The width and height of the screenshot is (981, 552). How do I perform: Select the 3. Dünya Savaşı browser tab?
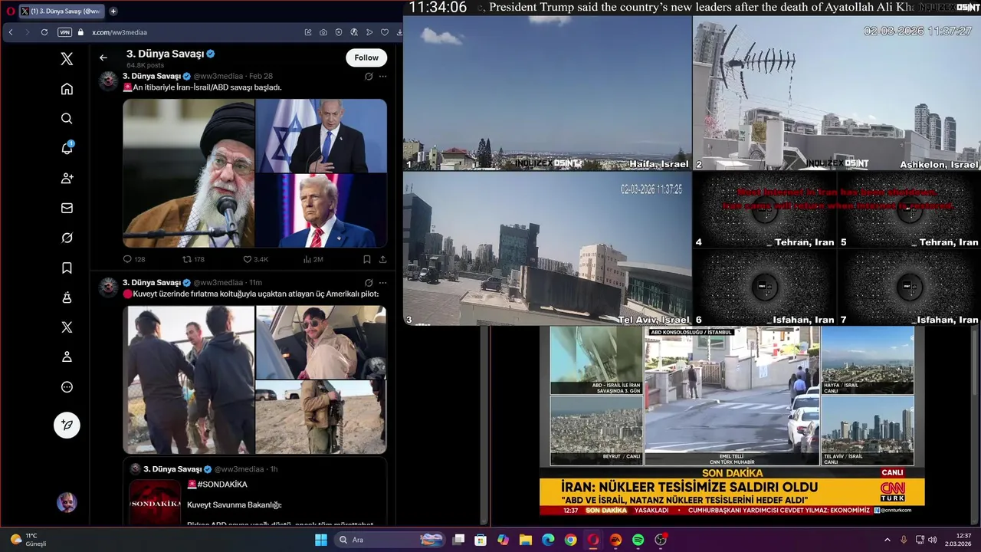coord(61,11)
